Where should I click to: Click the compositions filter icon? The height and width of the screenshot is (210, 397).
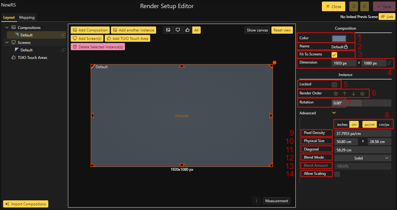(168, 30)
